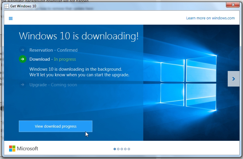Click 'We'll let you know' message text
This screenshot has width=243, height=159.
pos(79,75)
